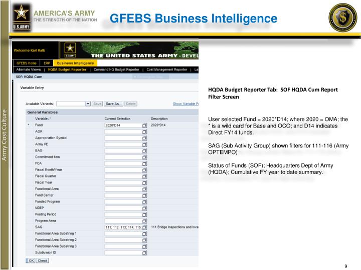361x270 pixels.
Task: Open selection icon for Fund Center
Action: 144,195
